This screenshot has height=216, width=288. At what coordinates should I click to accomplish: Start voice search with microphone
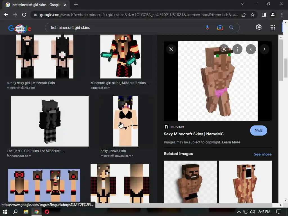click(x=207, y=28)
